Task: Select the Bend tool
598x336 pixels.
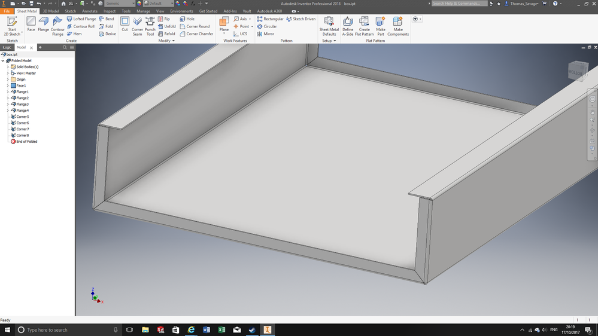Action: point(107,19)
